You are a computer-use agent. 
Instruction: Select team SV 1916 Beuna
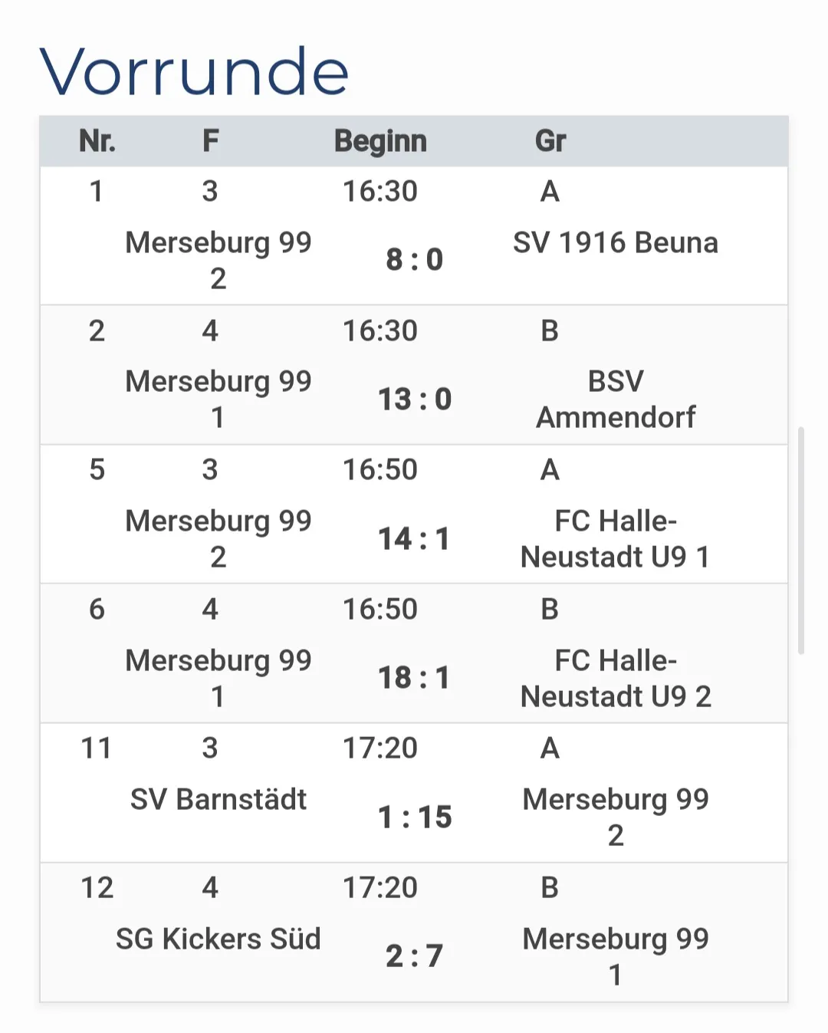click(x=616, y=242)
